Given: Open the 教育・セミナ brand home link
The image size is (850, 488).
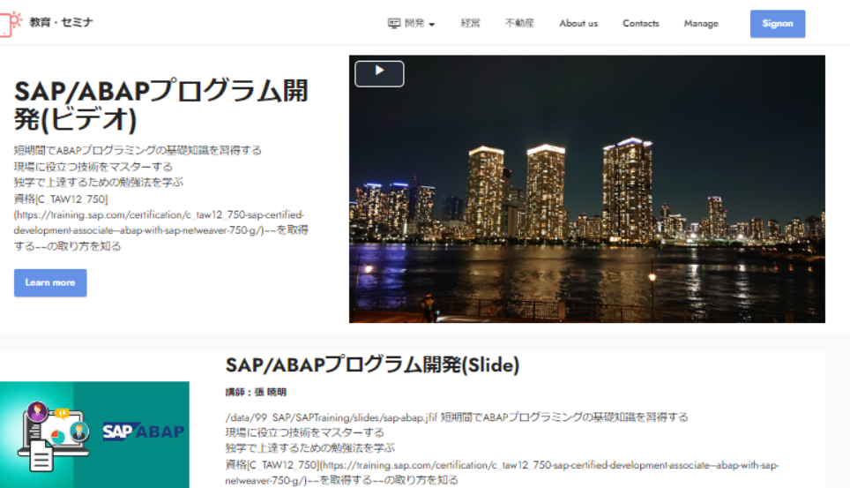Looking at the screenshot, I should [61, 23].
